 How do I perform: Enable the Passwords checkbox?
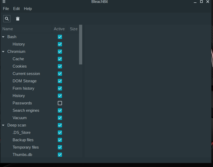60,103
